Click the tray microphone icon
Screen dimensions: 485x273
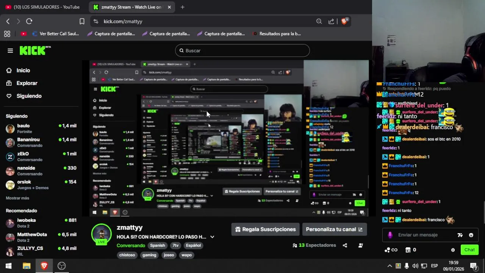(407, 266)
